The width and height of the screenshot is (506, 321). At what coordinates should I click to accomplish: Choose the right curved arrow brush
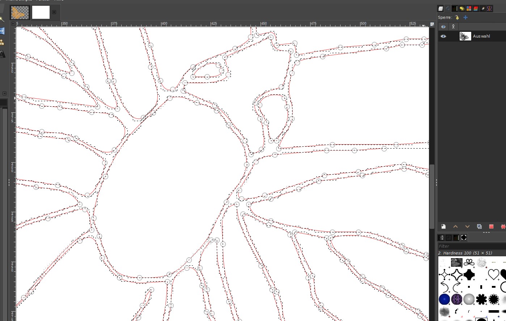coord(456,287)
